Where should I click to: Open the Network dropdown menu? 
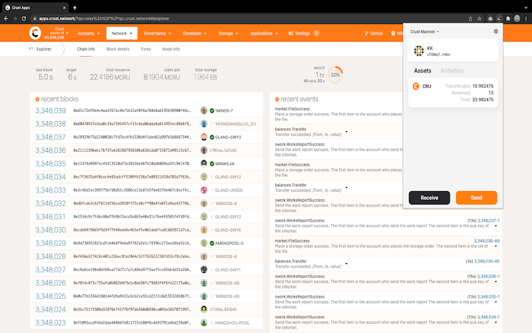coord(122,33)
